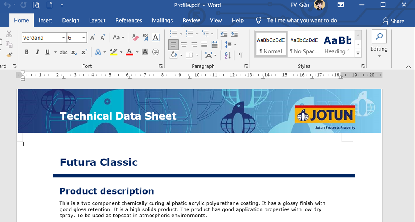The image size is (415, 222).
Task: Open the Design ribbon tab
Action: click(71, 20)
